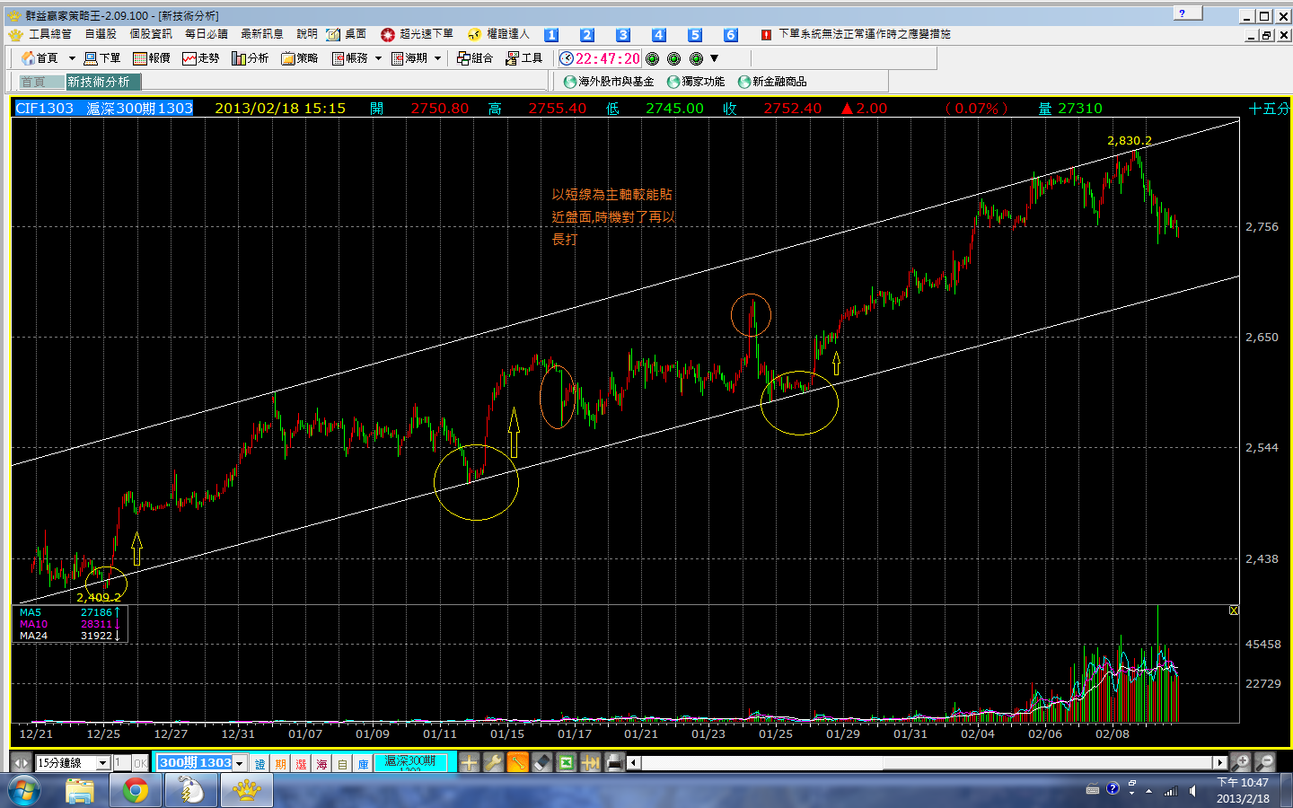Click the yellow jump-to-end chart tool
The width and height of the screenshot is (1293, 808).
[591, 763]
